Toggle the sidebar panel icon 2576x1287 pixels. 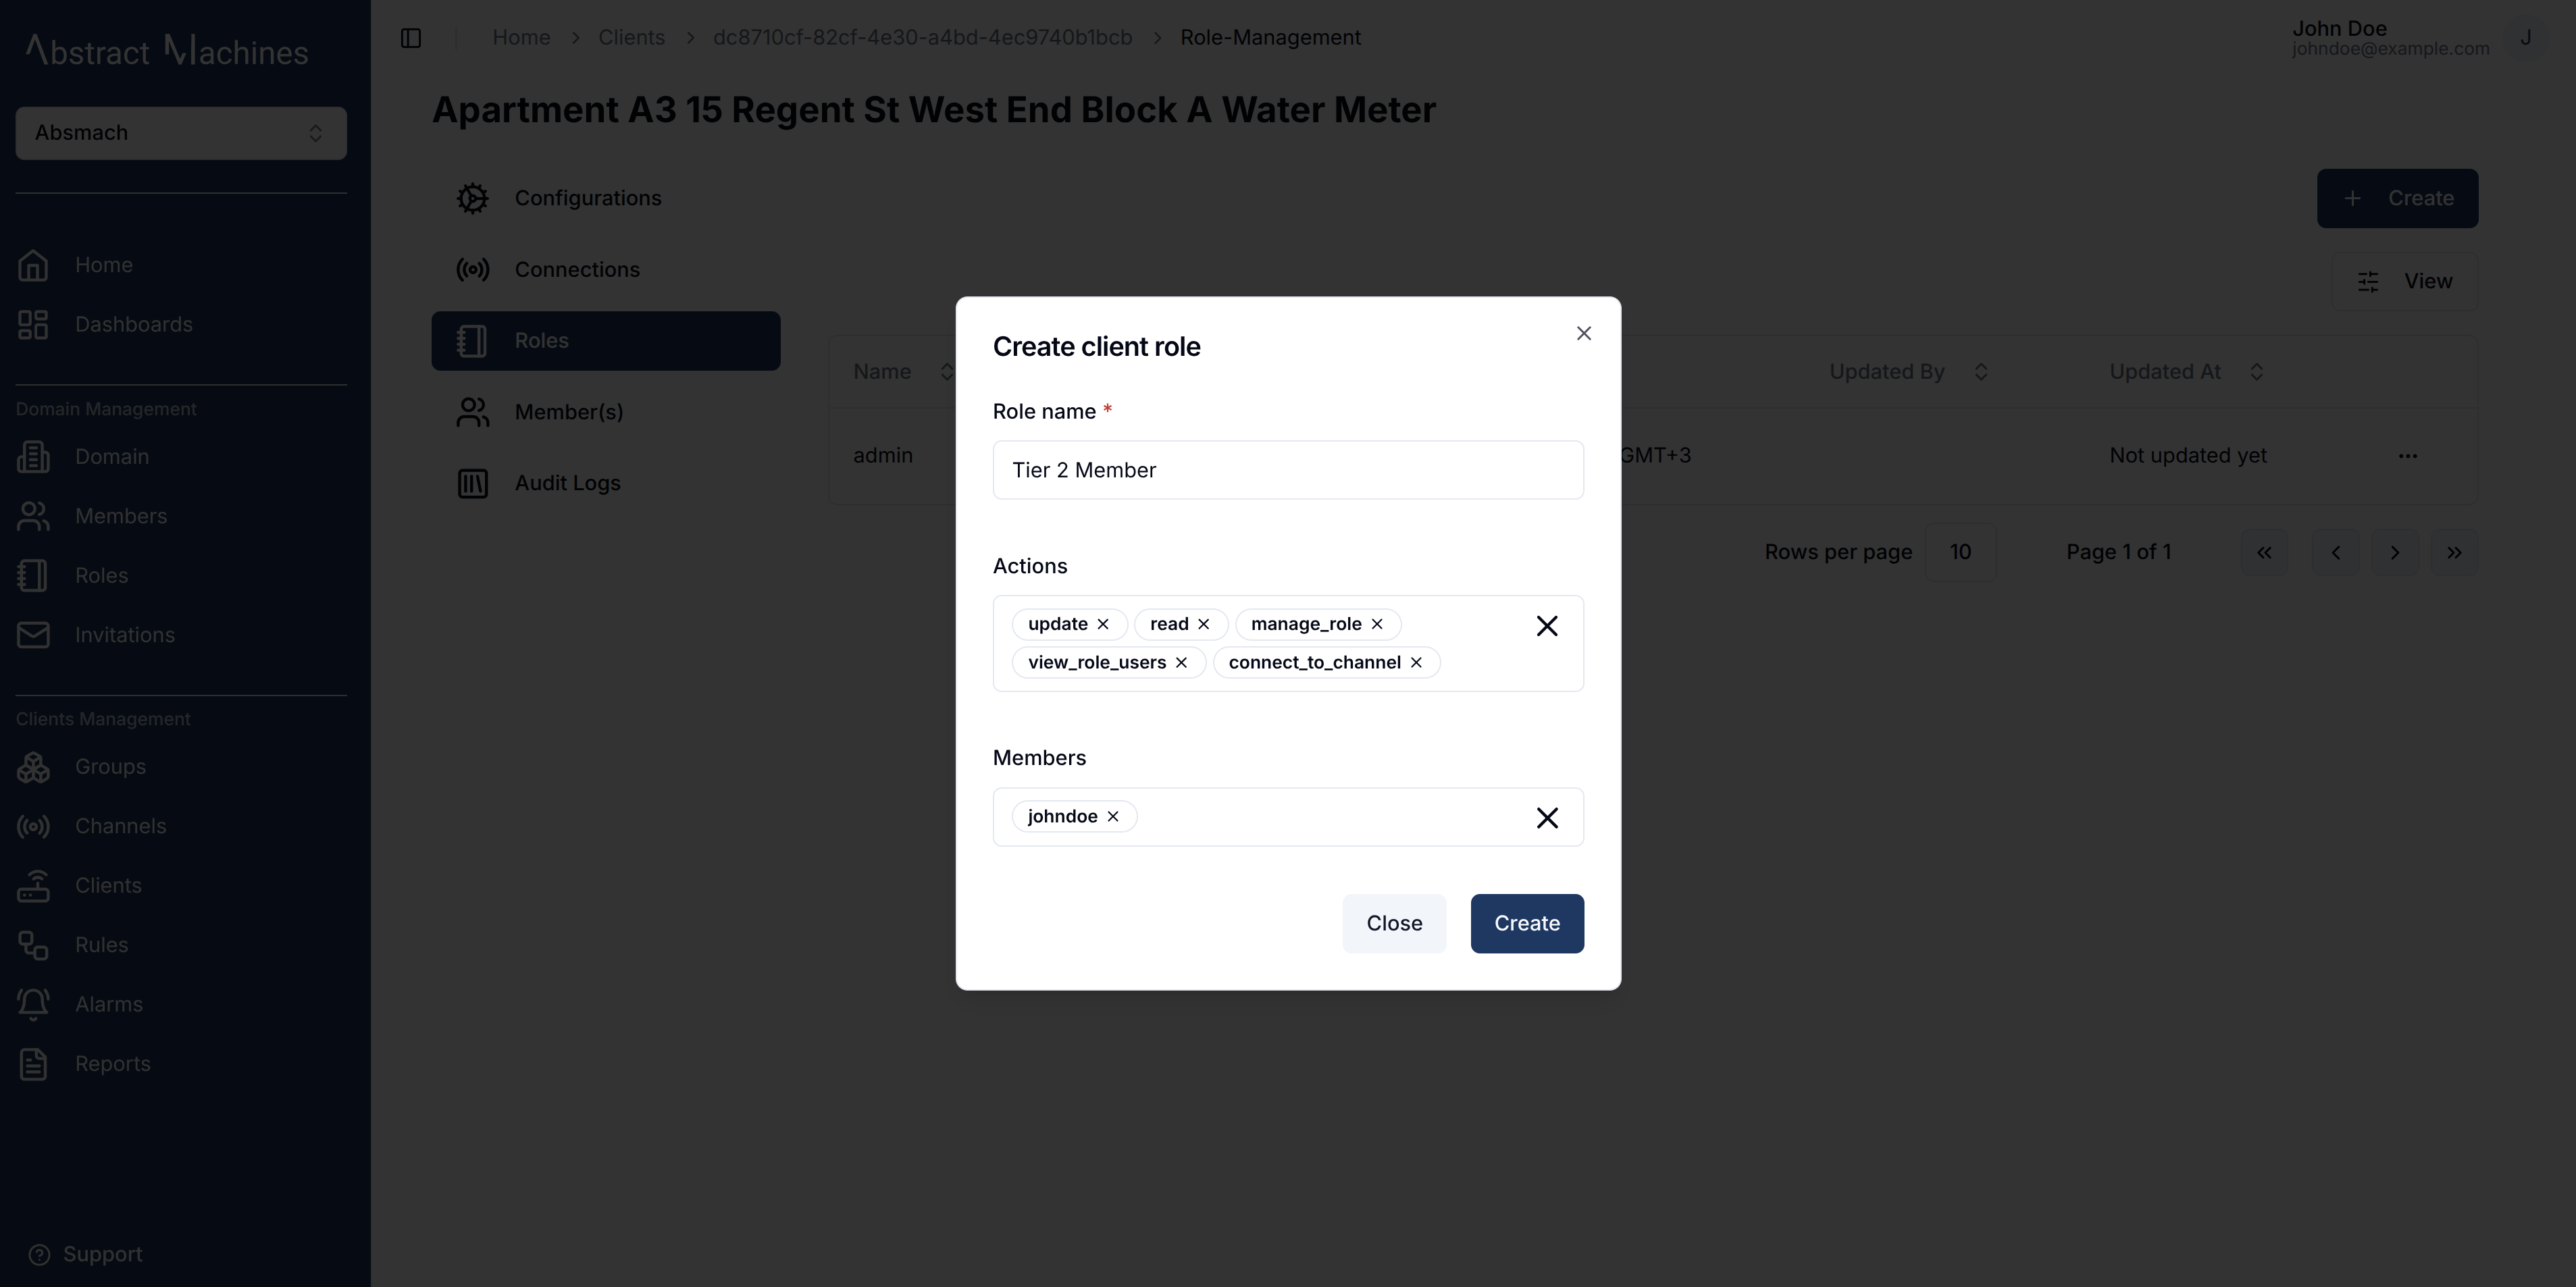(411, 38)
